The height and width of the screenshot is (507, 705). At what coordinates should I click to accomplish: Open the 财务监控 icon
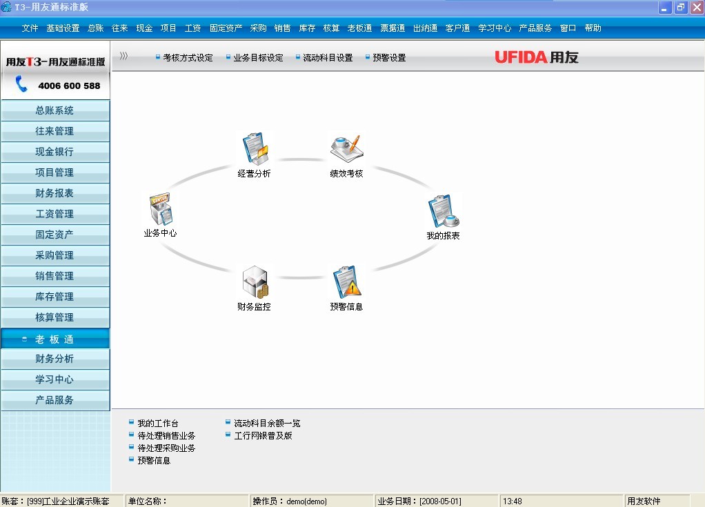pos(255,282)
